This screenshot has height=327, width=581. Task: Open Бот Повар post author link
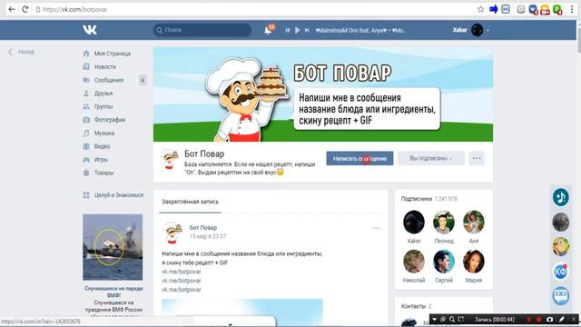pos(203,228)
